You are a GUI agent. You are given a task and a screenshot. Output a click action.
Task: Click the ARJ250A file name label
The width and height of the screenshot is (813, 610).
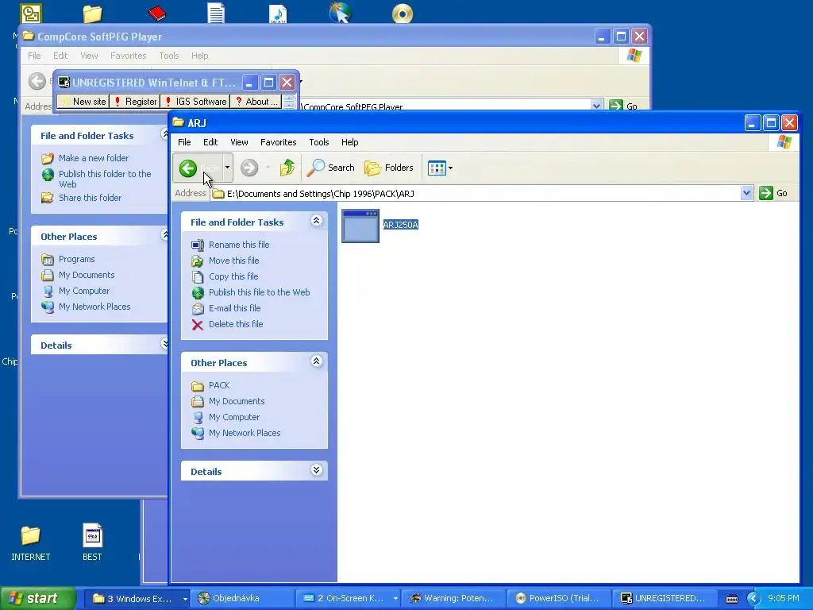tap(401, 225)
